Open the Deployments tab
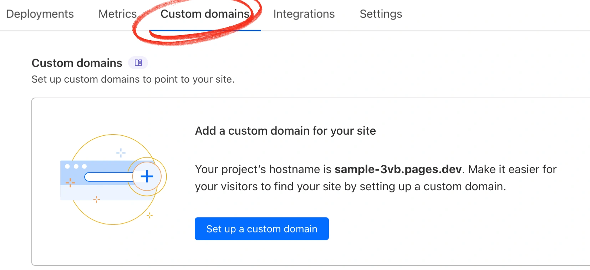The image size is (590, 270). click(40, 14)
